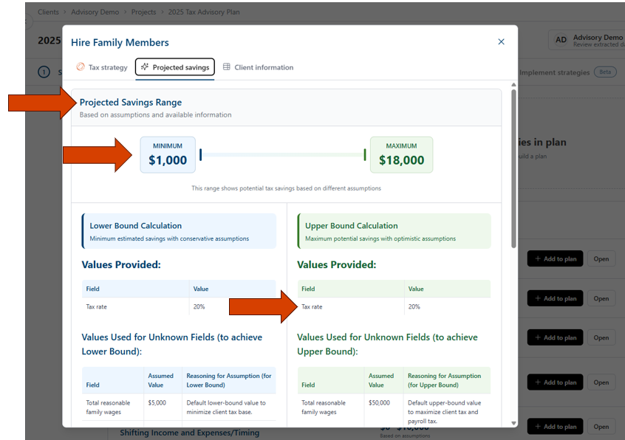Screen dimensions: 625x440
Task: Click the blue minimum handle on savings range
Action: [x=201, y=154]
